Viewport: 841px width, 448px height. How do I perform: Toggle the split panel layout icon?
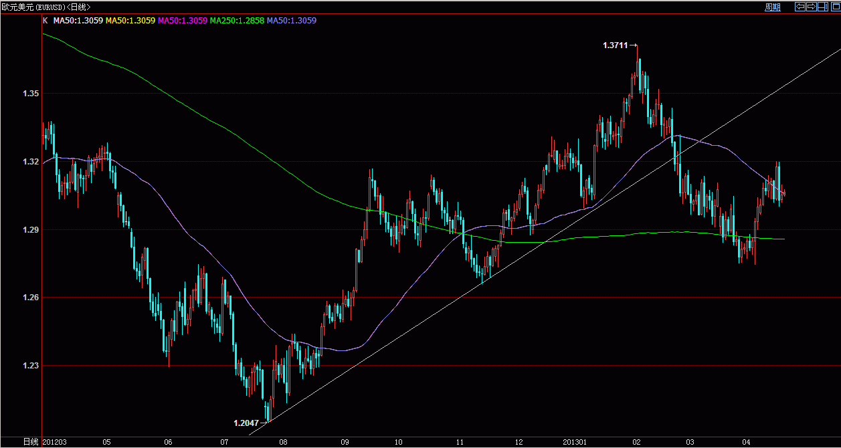823,7
